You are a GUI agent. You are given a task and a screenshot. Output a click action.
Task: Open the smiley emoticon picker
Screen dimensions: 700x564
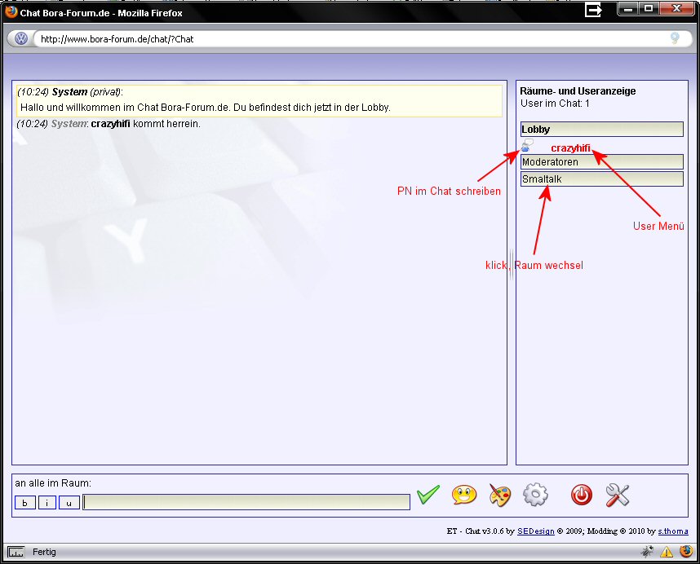click(x=464, y=495)
